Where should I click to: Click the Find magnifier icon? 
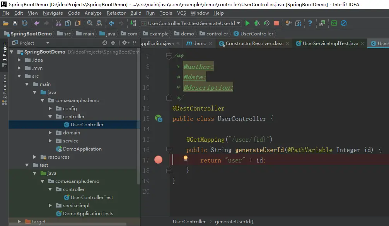coord(90,23)
